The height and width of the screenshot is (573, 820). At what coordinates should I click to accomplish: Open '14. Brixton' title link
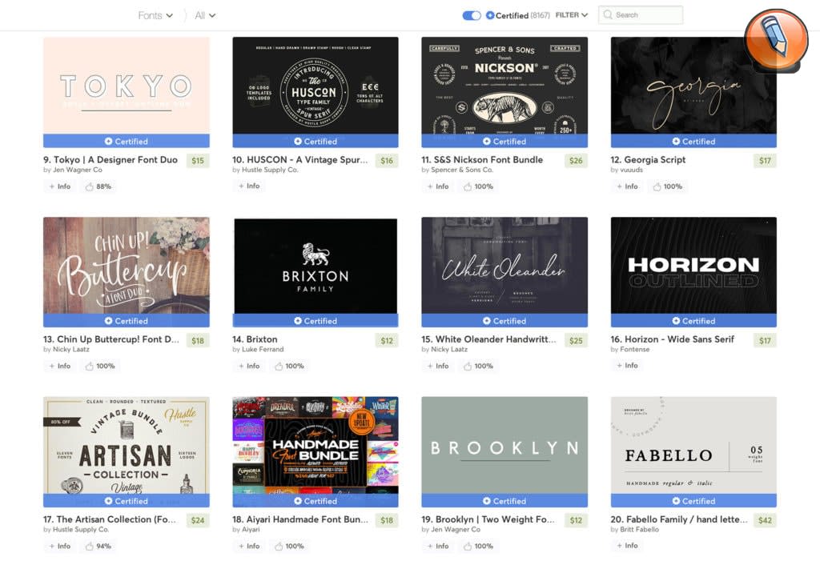click(x=255, y=339)
